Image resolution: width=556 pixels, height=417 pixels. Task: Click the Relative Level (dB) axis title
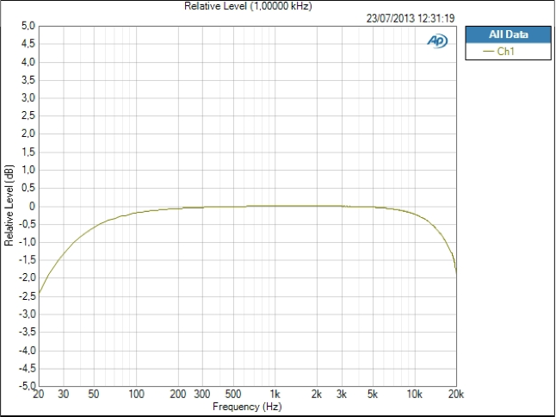pos(9,205)
